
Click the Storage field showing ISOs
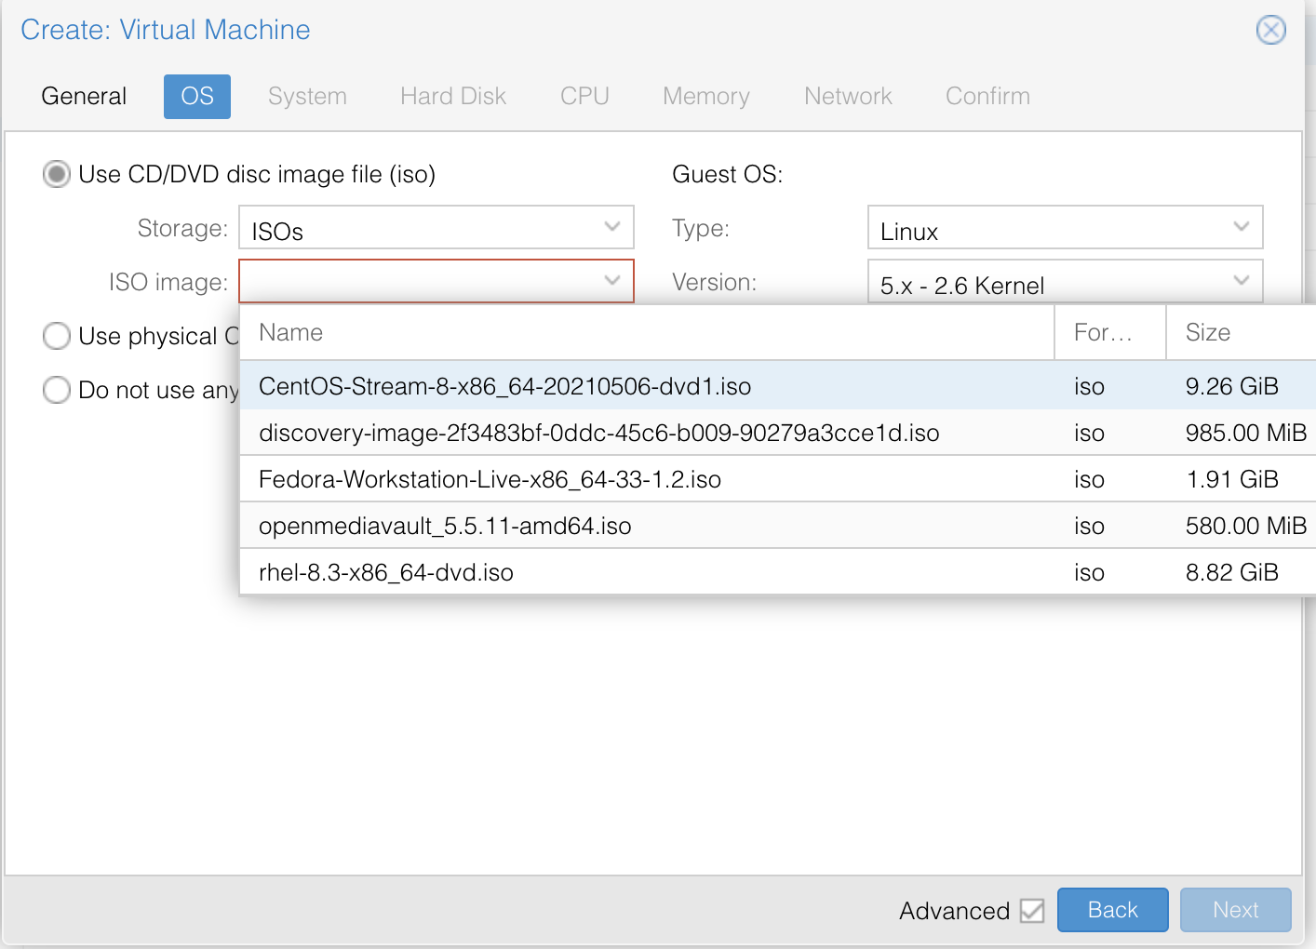click(418, 227)
